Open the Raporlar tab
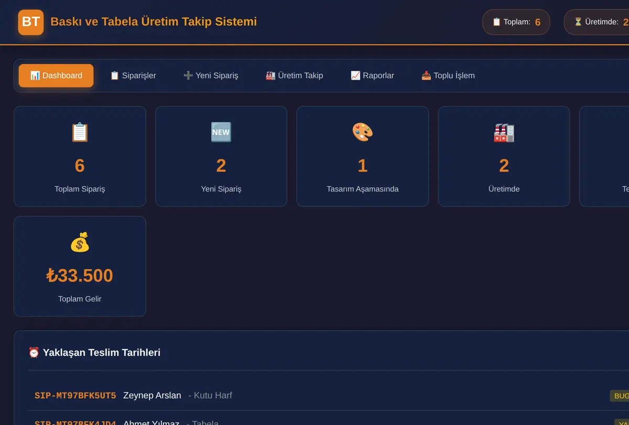This screenshot has height=425, width=629. click(x=372, y=75)
